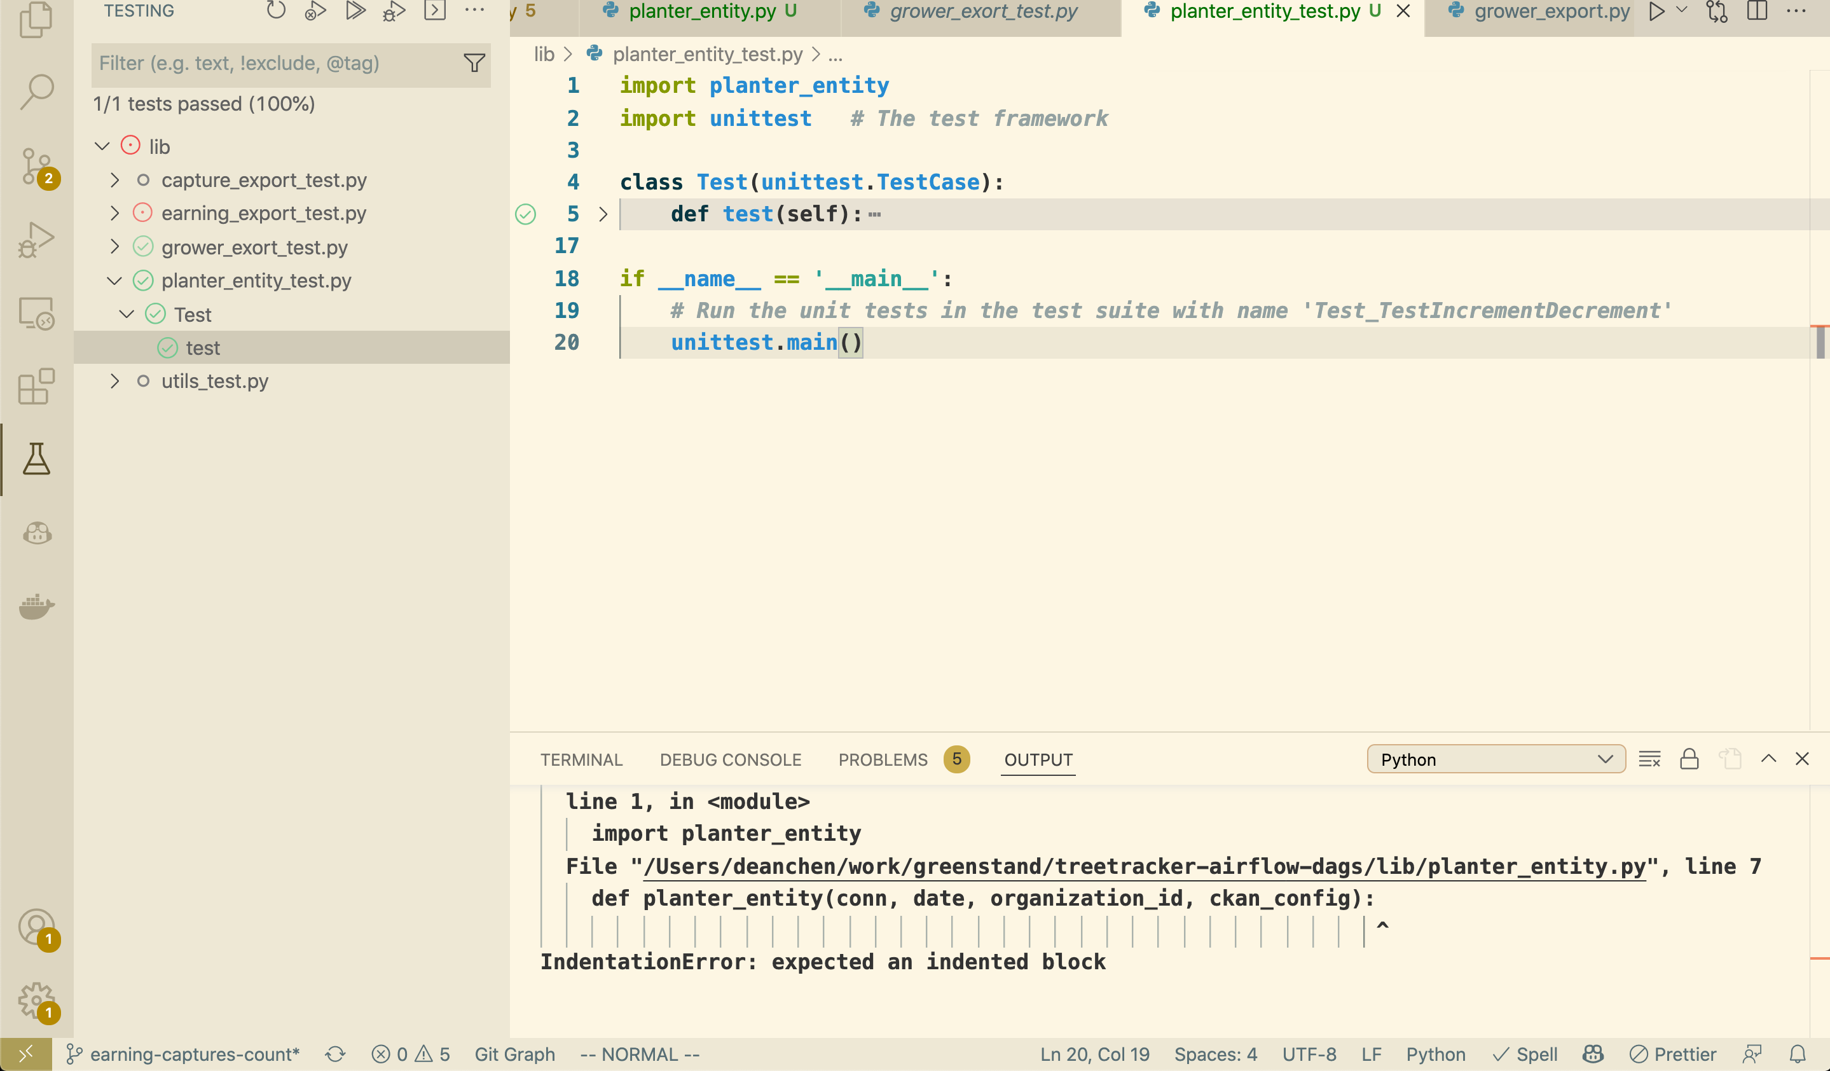The width and height of the screenshot is (1830, 1071).
Task: Expand folded code at line 5
Action: [x=603, y=214]
